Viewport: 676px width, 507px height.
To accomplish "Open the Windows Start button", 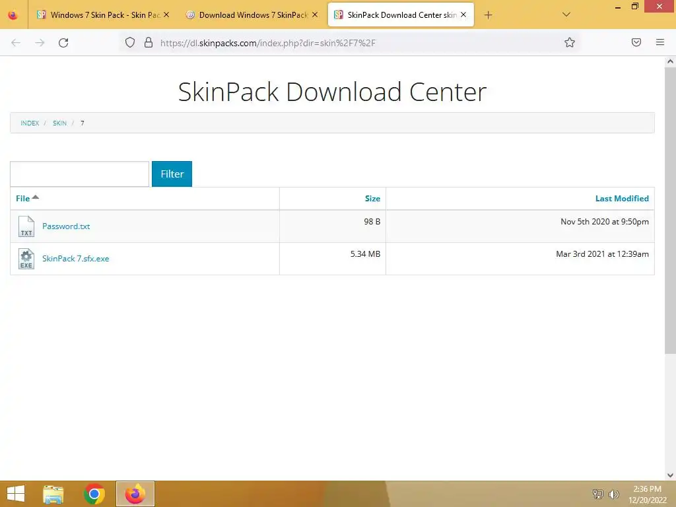I will (x=16, y=494).
